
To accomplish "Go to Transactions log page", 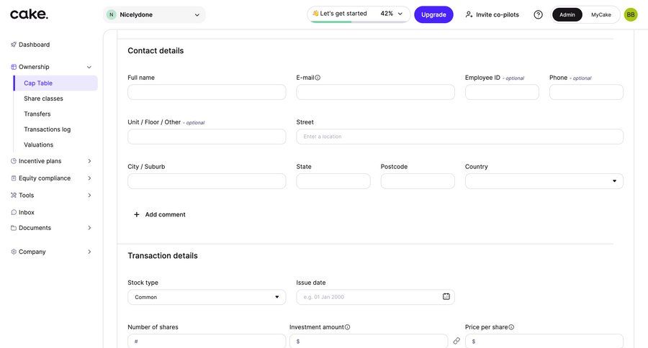I will coord(47,129).
